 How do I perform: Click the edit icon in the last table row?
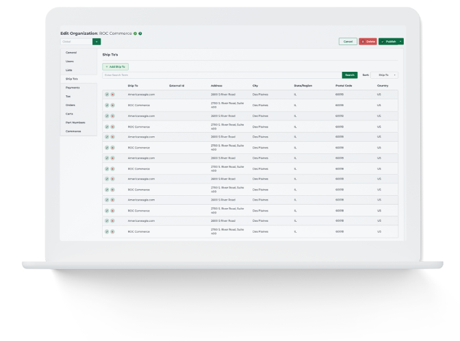pyautogui.click(x=107, y=231)
